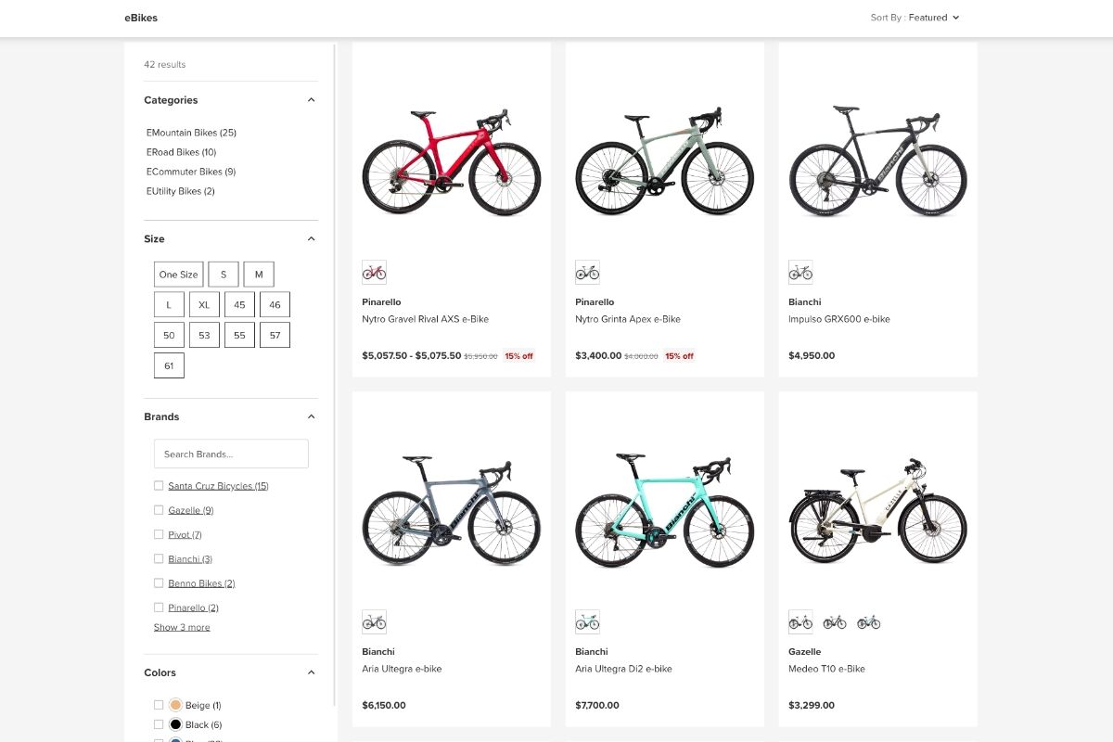Select the second Medeo T10 variant icon
This screenshot has width=1113, height=742.
click(x=835, y=621)
